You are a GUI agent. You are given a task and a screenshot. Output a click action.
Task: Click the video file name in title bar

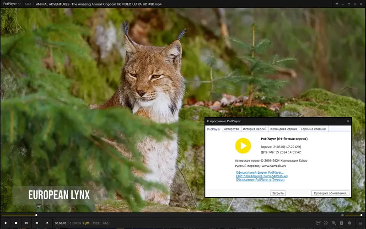[x=99, y=4]
